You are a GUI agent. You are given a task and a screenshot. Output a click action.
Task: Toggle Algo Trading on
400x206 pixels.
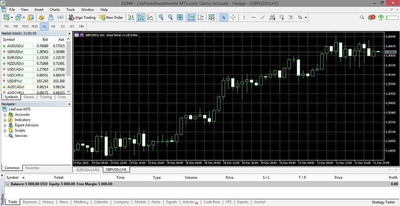coord(82,17)
